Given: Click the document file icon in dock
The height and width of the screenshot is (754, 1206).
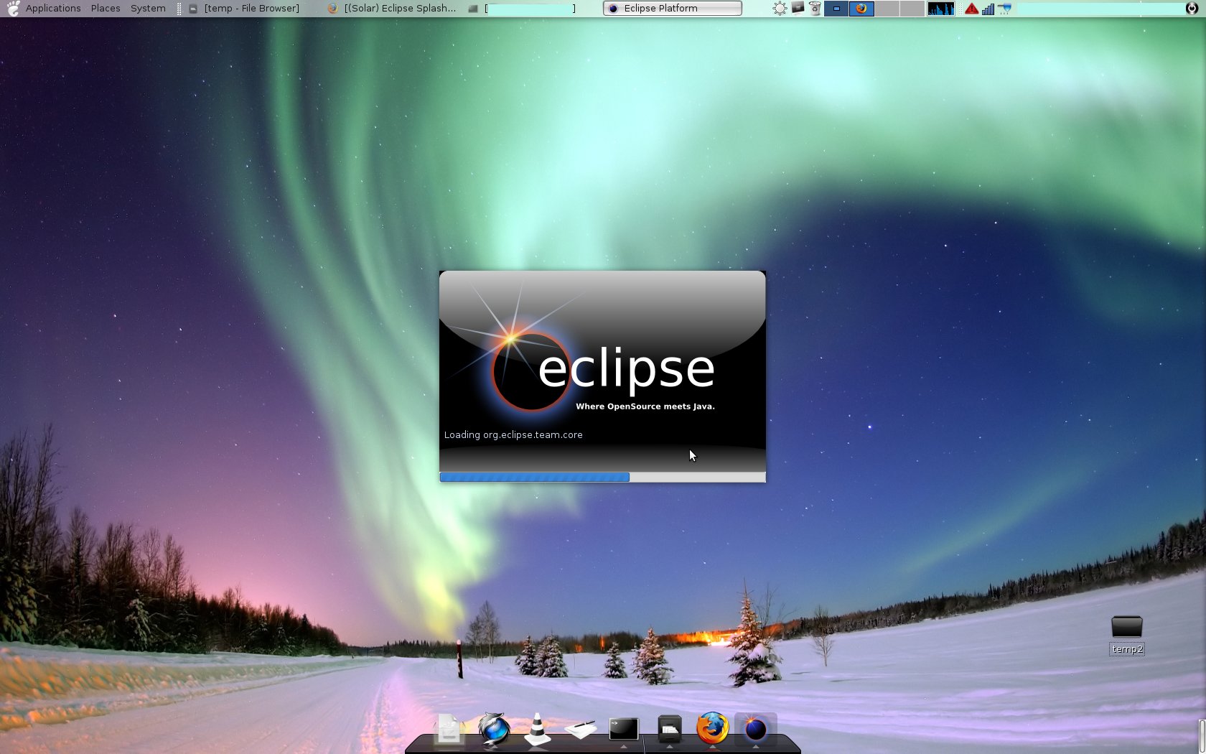Looking at the screenshot, I should (449, 730).
